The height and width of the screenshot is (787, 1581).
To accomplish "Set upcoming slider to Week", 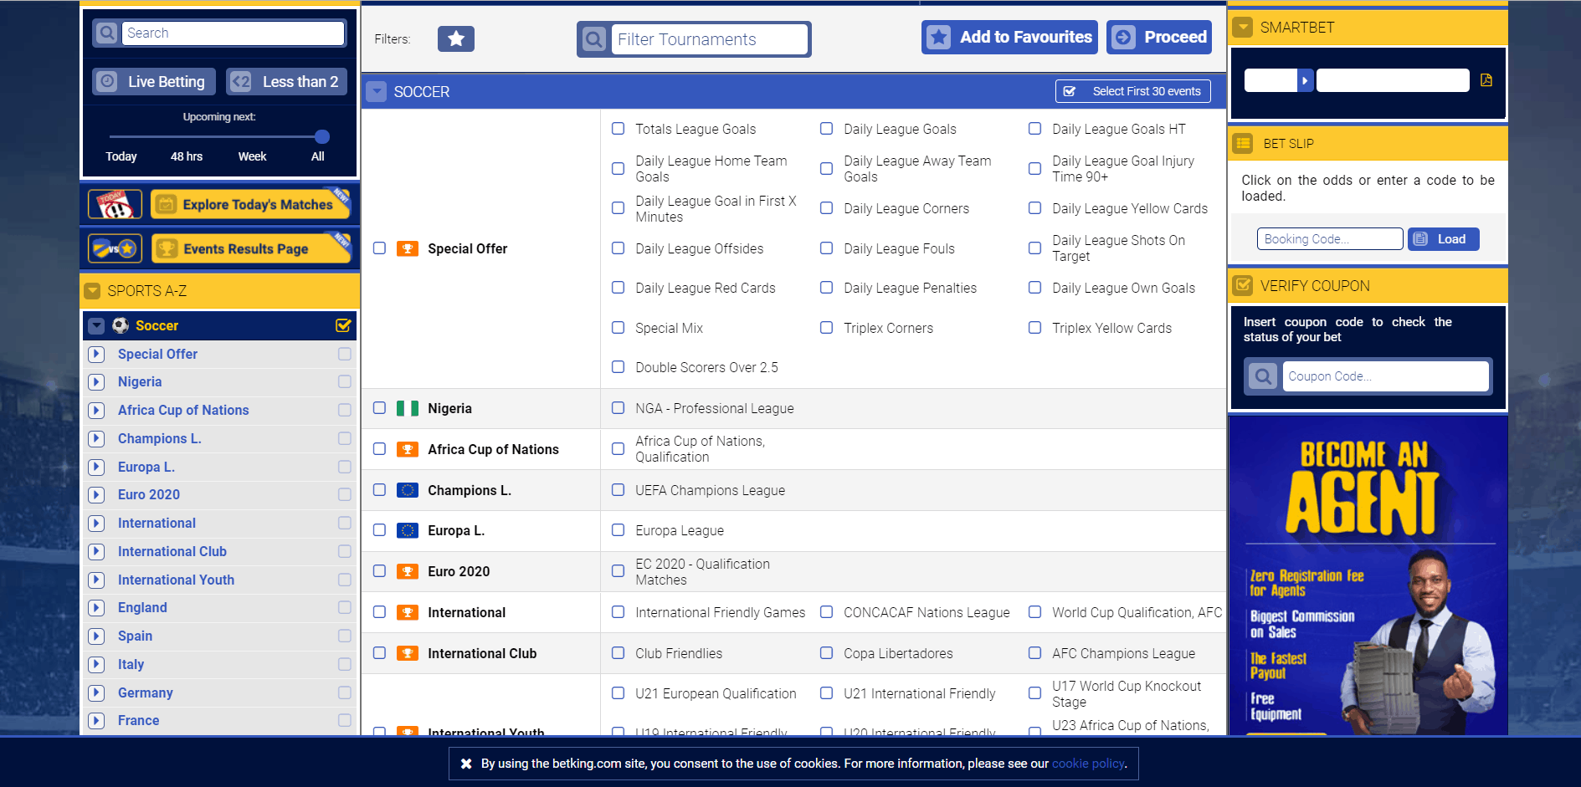I will coord(252,156).
